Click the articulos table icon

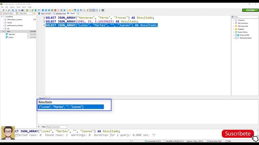click(7, 34)
